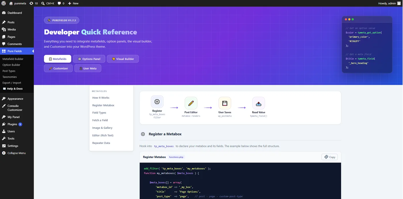Jump to Fetch a Field section
Image resolution: width=403 pixels, height=199 pixels.
[100, 120]
